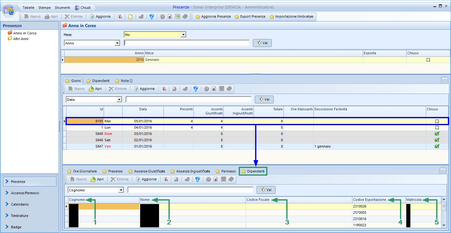451x233 pixels.
Task: Click Aggiorna Presenze in the top toolbar
Action: tap(213, 17)
